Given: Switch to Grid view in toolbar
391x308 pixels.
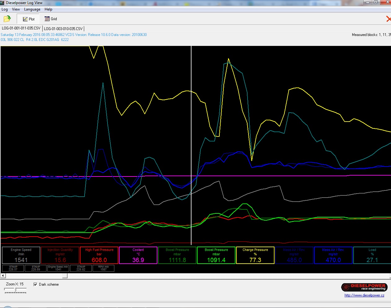Looking at the screenshot, I should click(51, 19).
